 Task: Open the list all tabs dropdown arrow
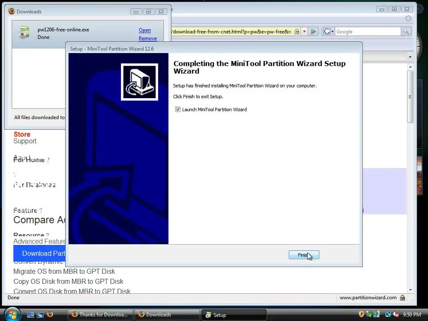point(410,57)
